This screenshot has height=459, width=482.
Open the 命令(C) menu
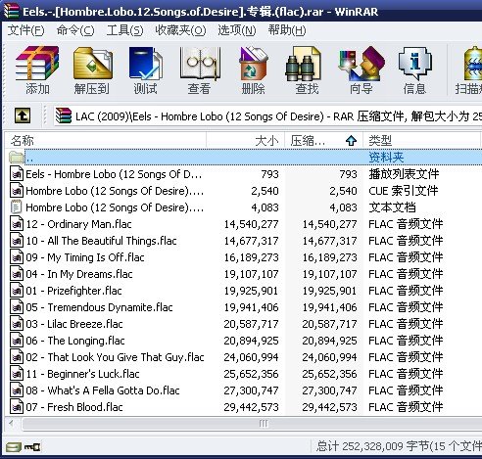pos(75,30)
